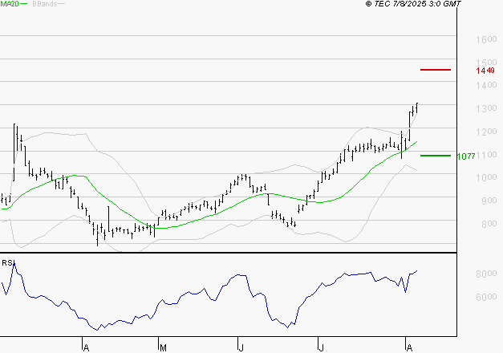The image size is (503, 353).
Task: Click the 1600 price axis label
Action: pyautogui.click(x=485, y=39)
